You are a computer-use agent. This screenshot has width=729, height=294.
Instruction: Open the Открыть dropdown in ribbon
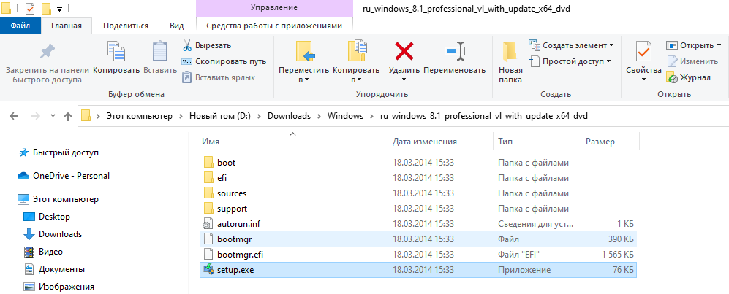[x=693, y=45]
